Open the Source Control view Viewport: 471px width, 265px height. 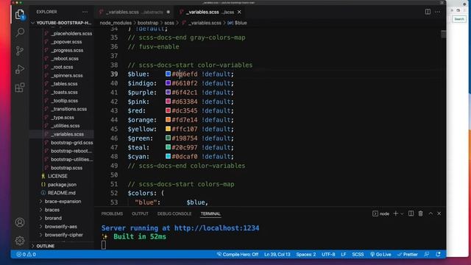(20, 51)
